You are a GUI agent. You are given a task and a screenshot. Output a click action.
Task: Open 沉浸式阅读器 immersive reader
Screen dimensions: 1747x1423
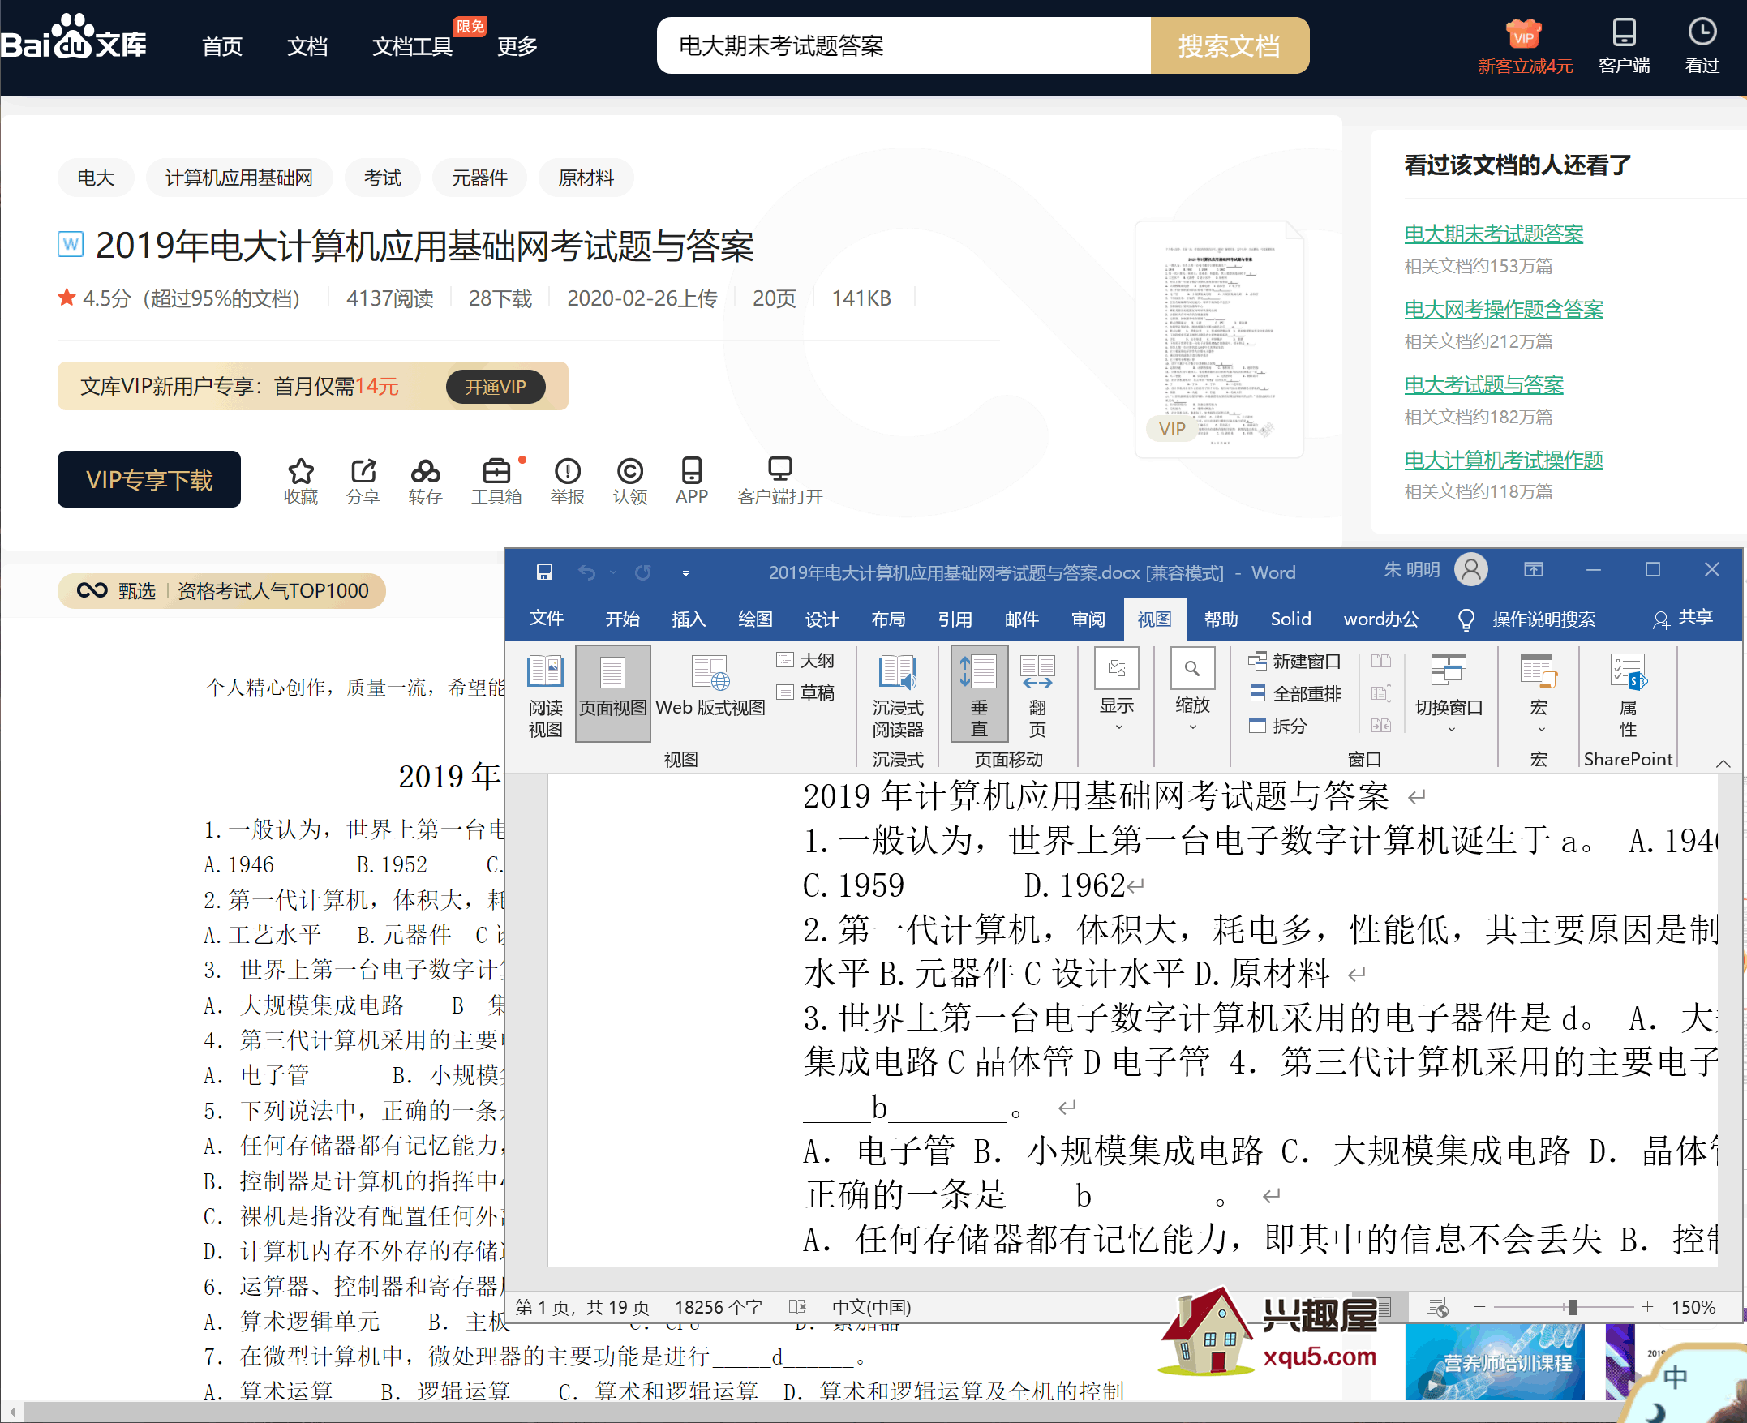pyautogui.click(x=898, y=696)
